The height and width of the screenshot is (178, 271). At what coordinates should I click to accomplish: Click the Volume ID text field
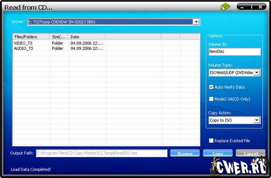[x=235, y=51]
